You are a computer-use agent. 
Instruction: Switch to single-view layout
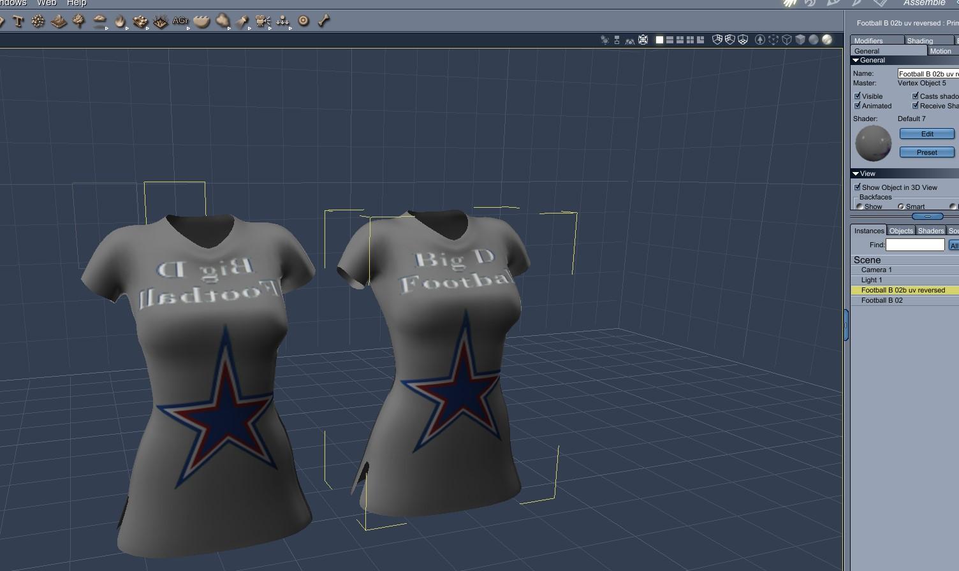coord(659,40)
